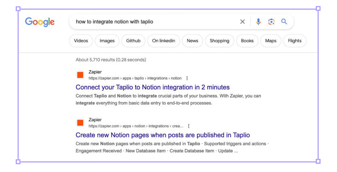This screenshot has width=337, height=172.
Task: Click Zapier favicon of second result
Action: [80, 123]
